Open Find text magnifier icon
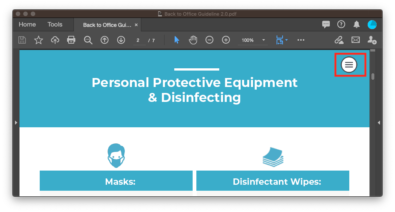Image resolution: width=395 pixels, height=212 pixels. click(88, 40)
